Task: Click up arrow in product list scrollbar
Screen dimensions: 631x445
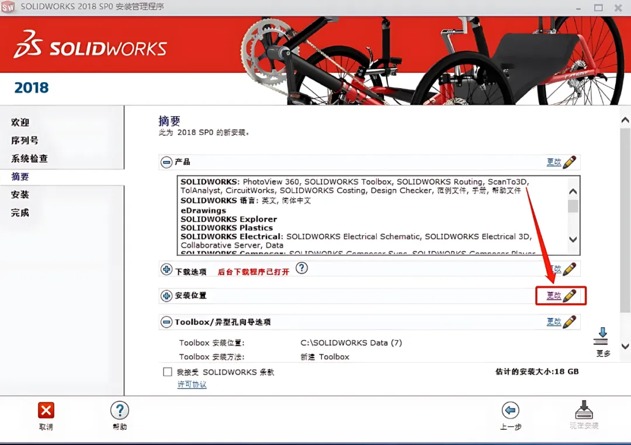Action: [x=573, y=191]
